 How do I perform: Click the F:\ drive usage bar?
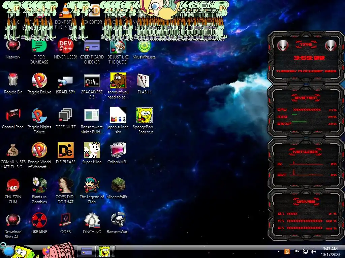[x=305, y=221]
